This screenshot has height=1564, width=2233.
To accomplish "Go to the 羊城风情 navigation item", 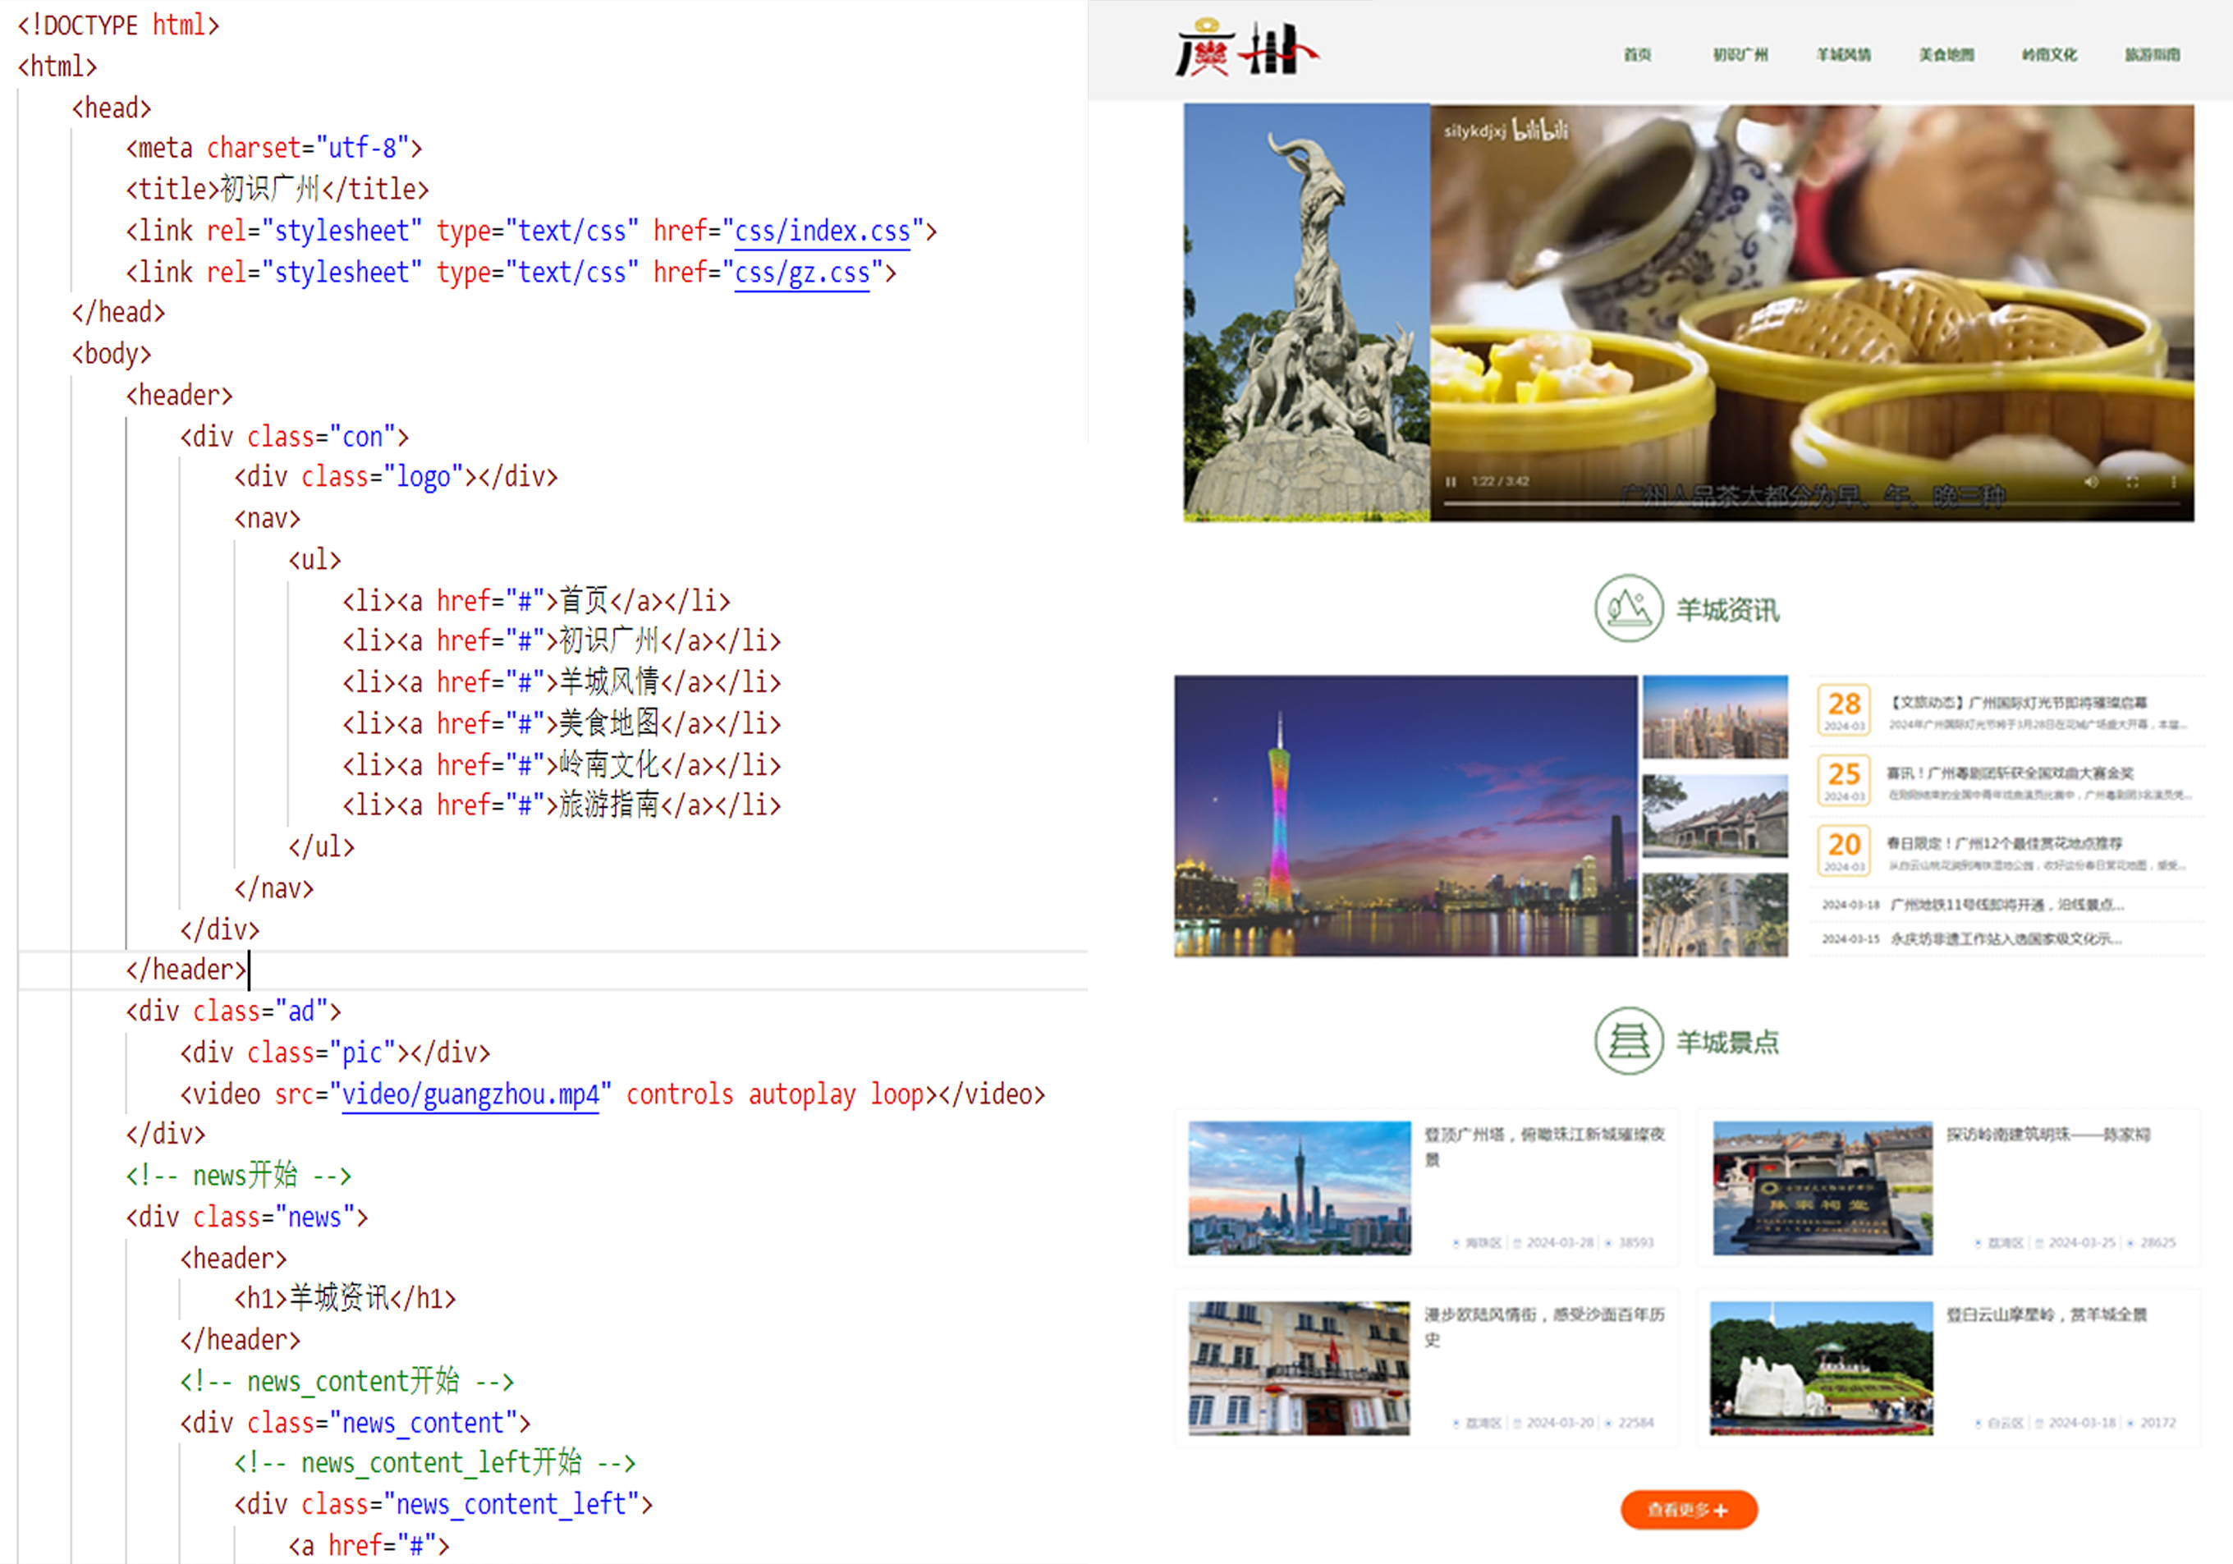I will (x=1844, y=54).
